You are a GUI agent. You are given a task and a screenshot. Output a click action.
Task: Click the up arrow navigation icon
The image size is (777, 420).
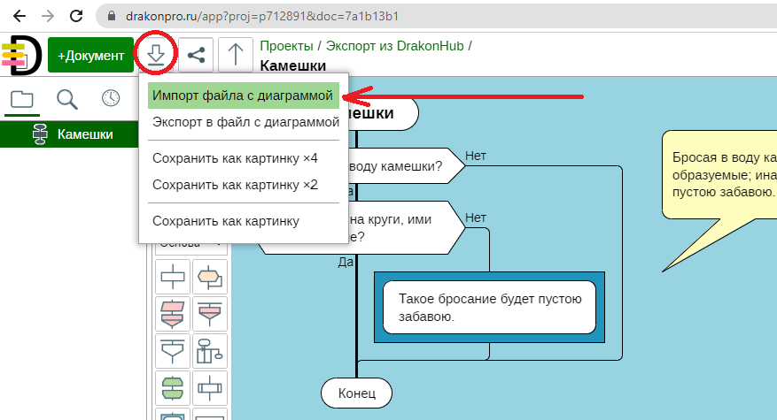[235, 55]
